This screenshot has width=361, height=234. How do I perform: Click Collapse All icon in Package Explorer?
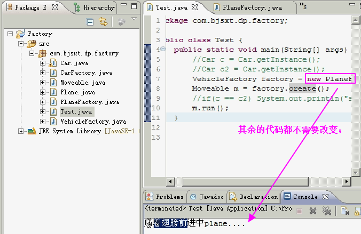click(90, 22)
